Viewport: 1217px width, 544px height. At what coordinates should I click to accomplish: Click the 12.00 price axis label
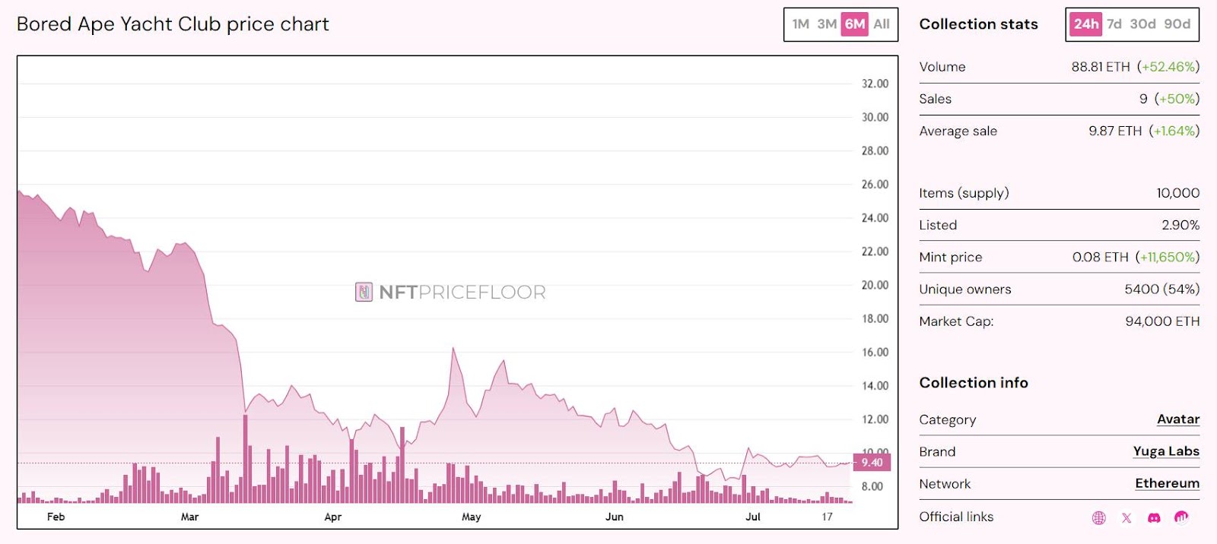coord(875,419)
